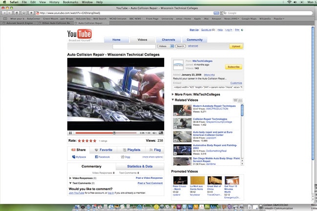Reload the page in Safari

coord(17,13)
